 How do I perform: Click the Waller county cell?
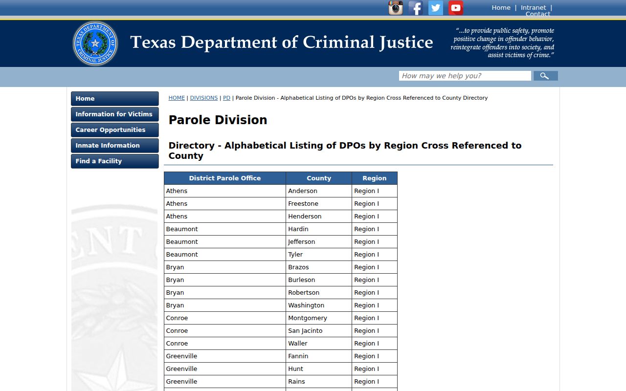tap(319, 344)
